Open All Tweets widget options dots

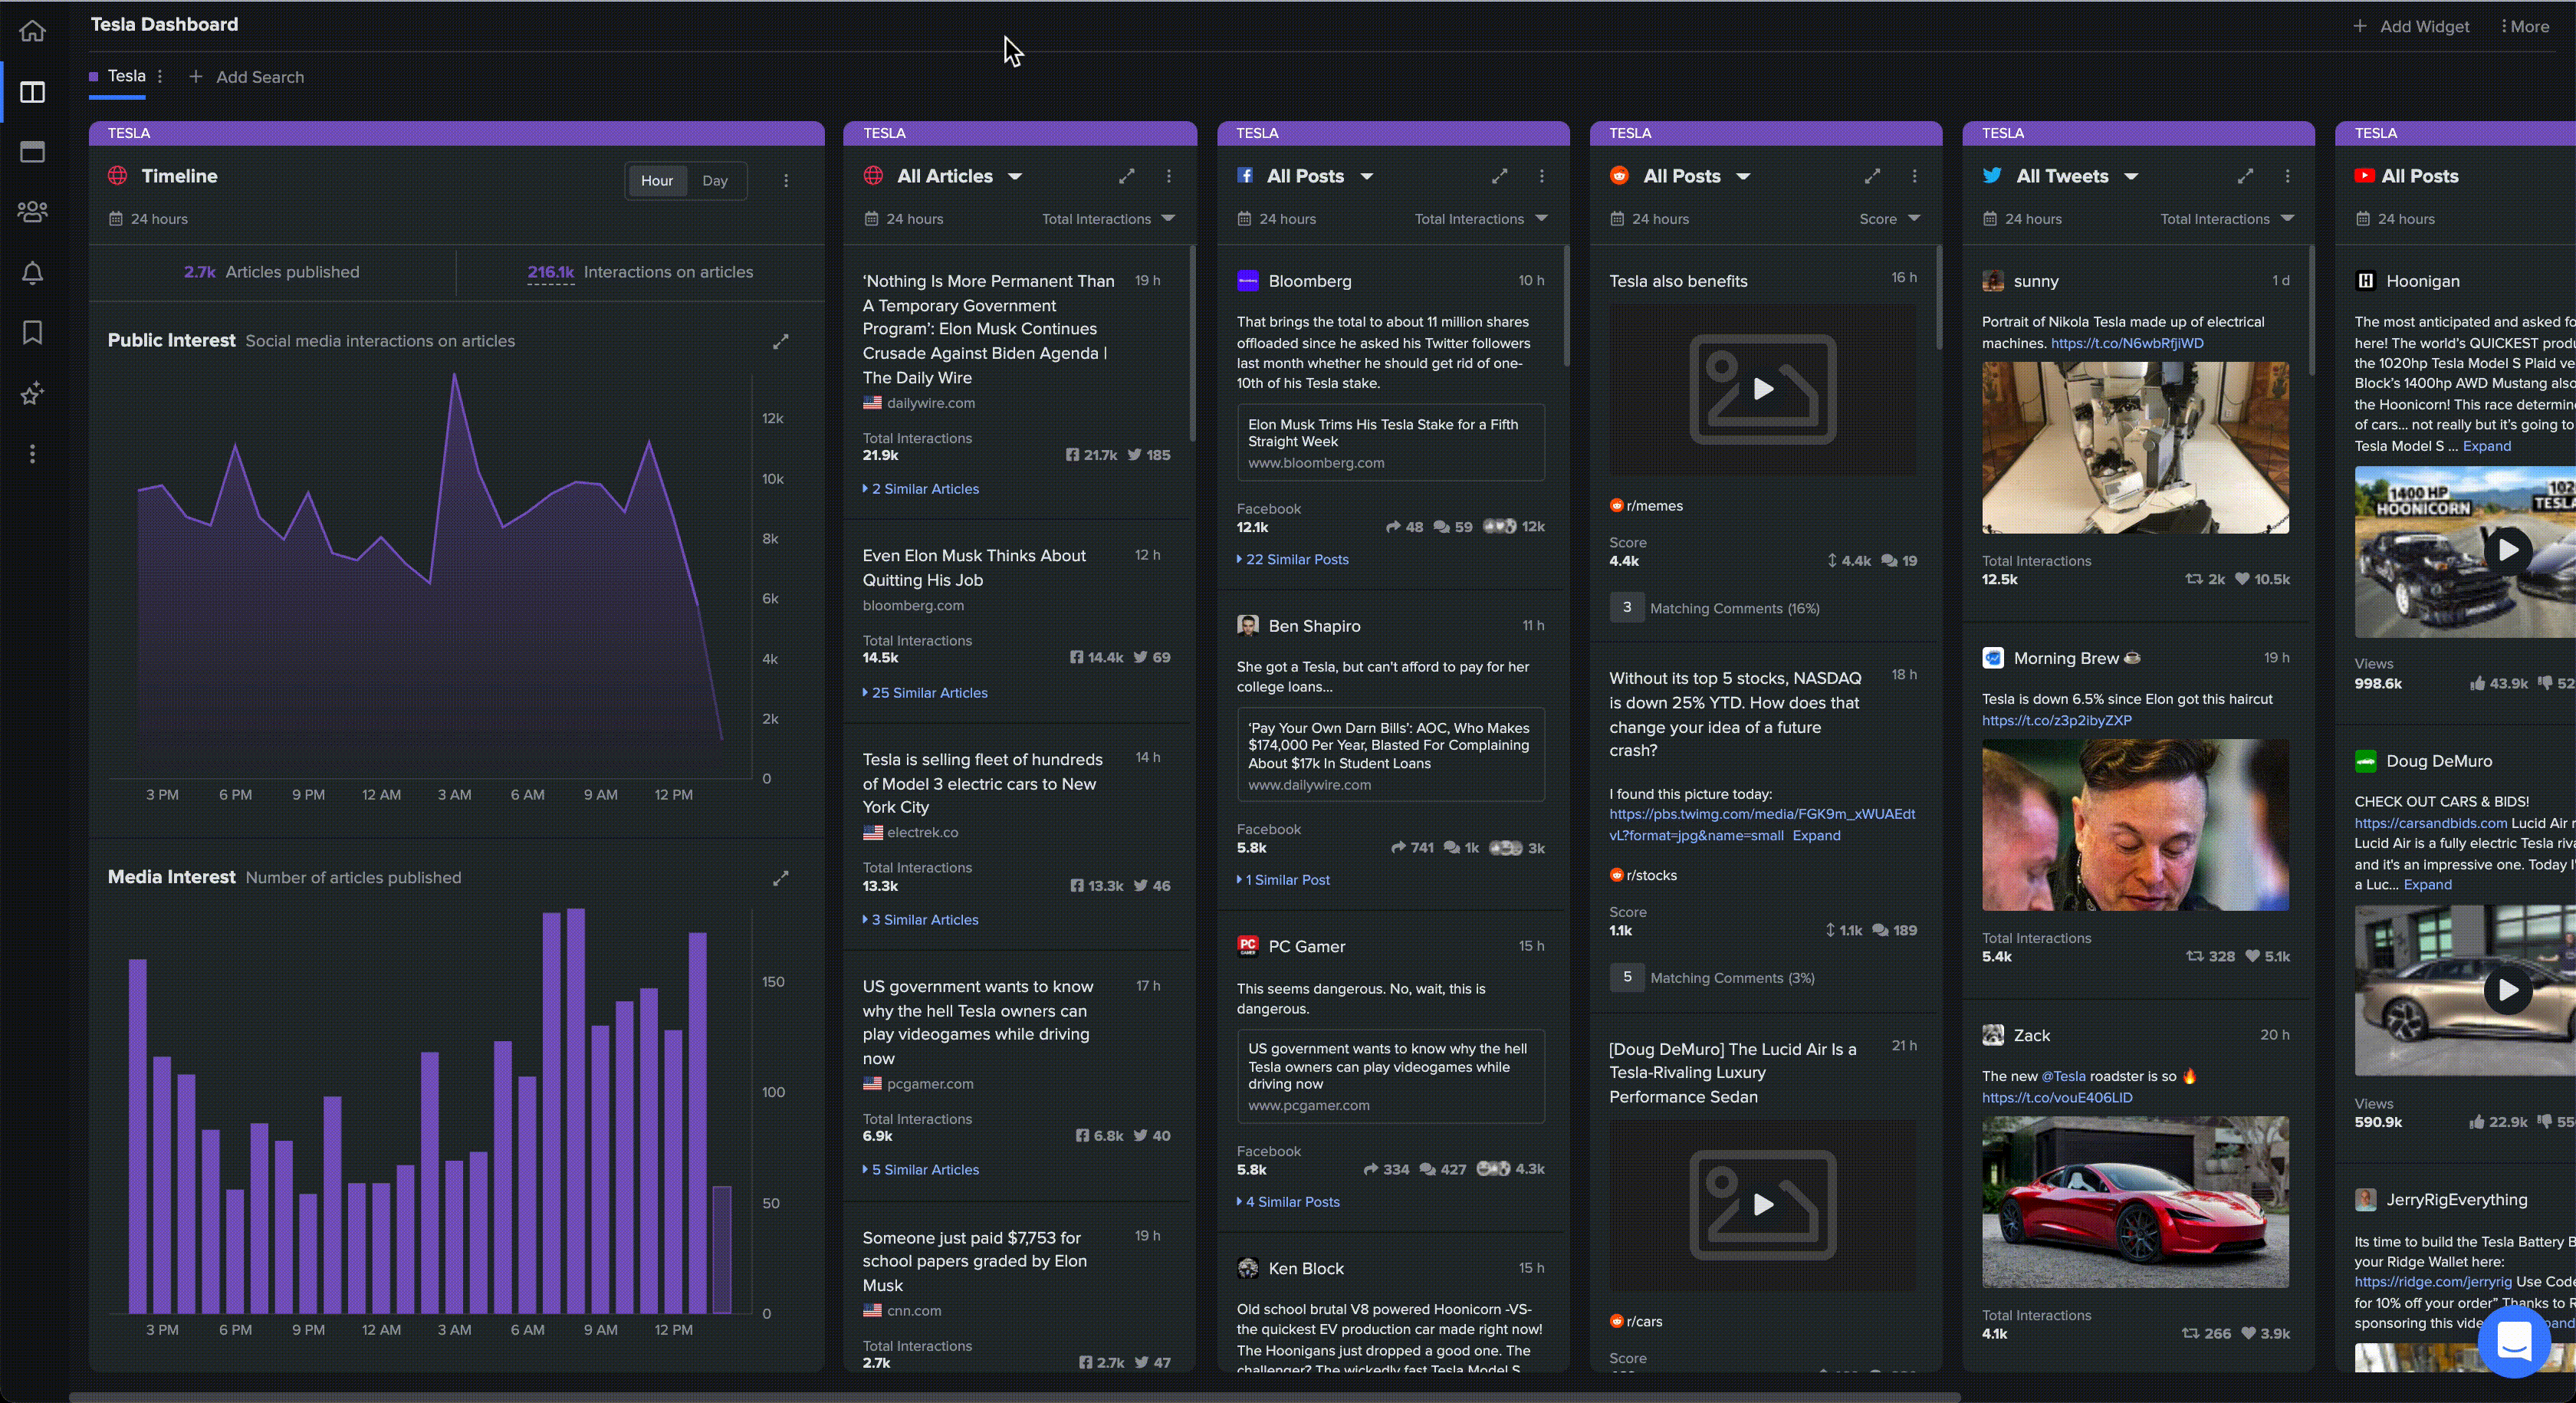pos(2288,176)
